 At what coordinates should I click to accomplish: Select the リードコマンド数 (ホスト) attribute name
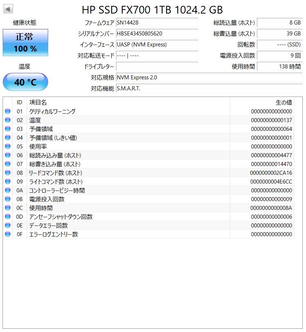coord(56,173)
